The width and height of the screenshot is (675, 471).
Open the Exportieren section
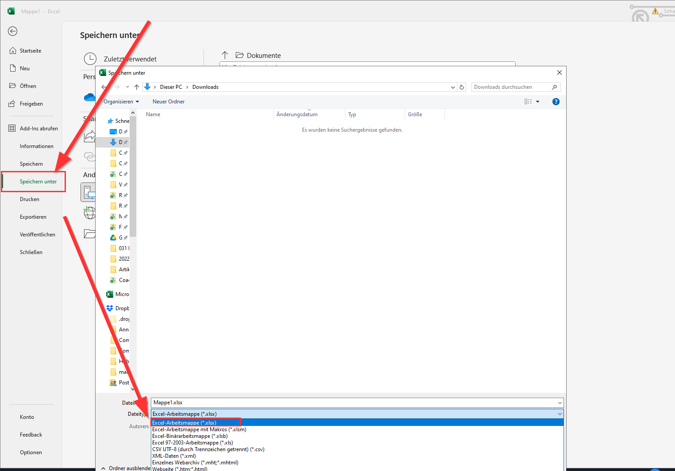(x=33, y=217)
